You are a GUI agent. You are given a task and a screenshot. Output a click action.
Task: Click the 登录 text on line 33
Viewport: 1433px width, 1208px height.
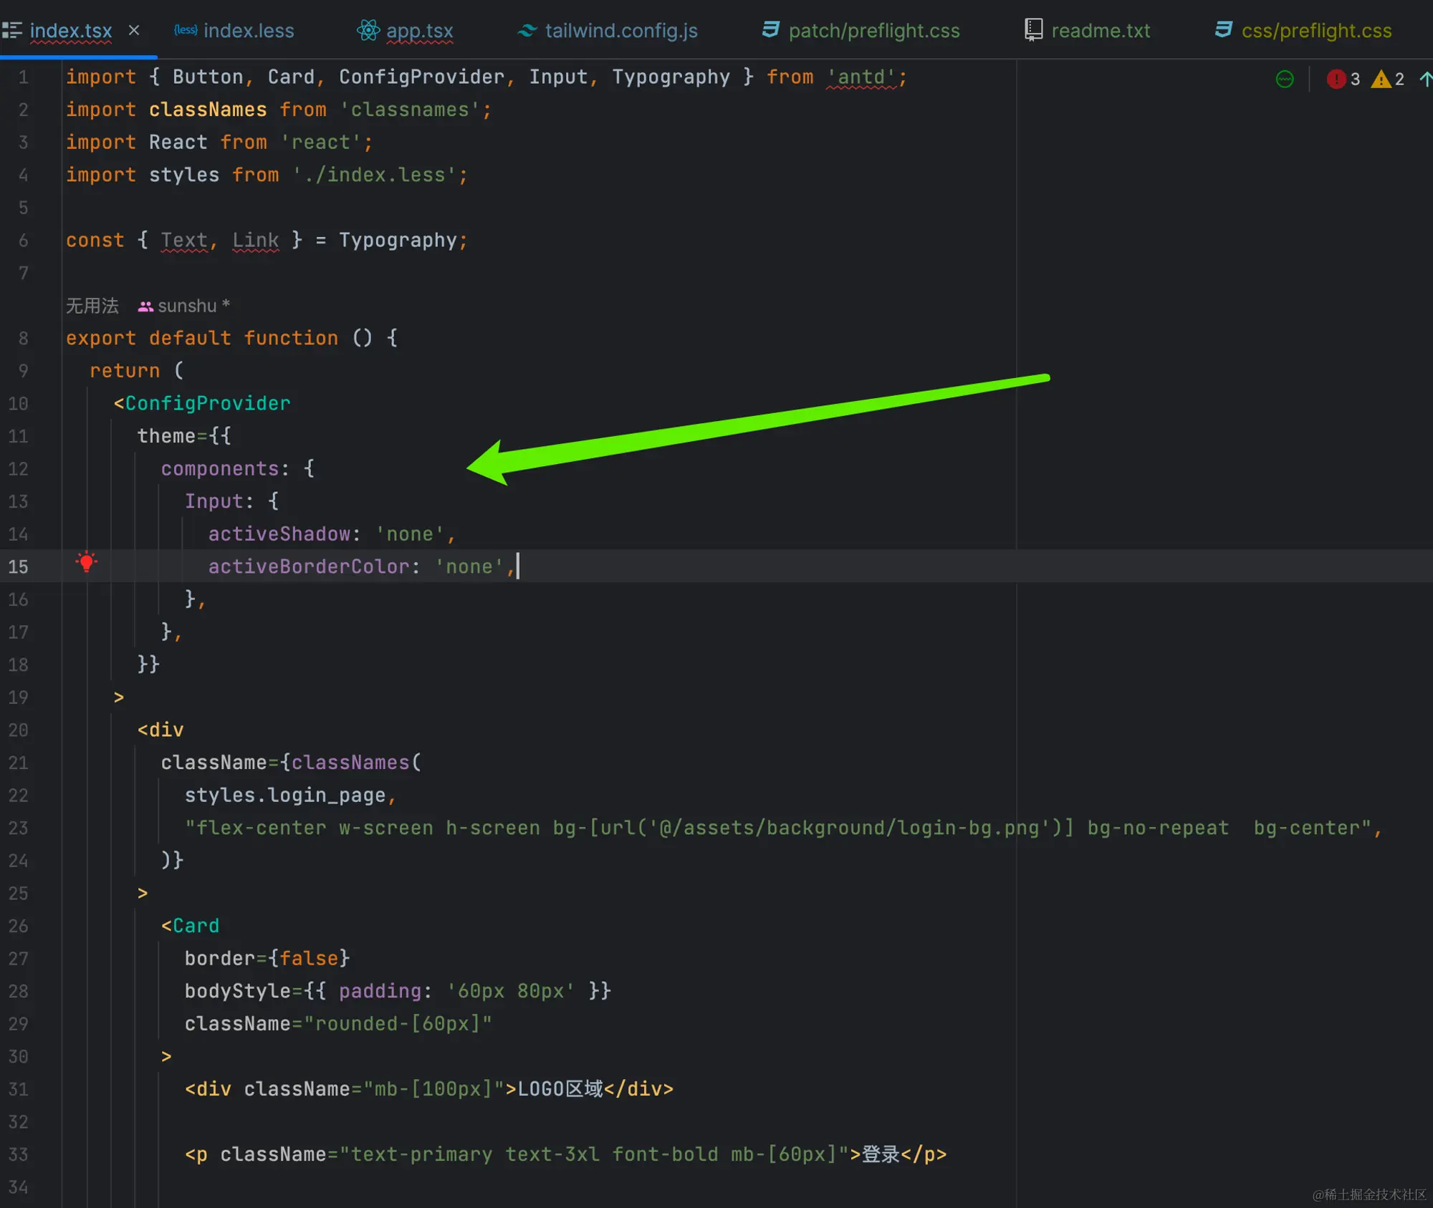point(881,1154)
